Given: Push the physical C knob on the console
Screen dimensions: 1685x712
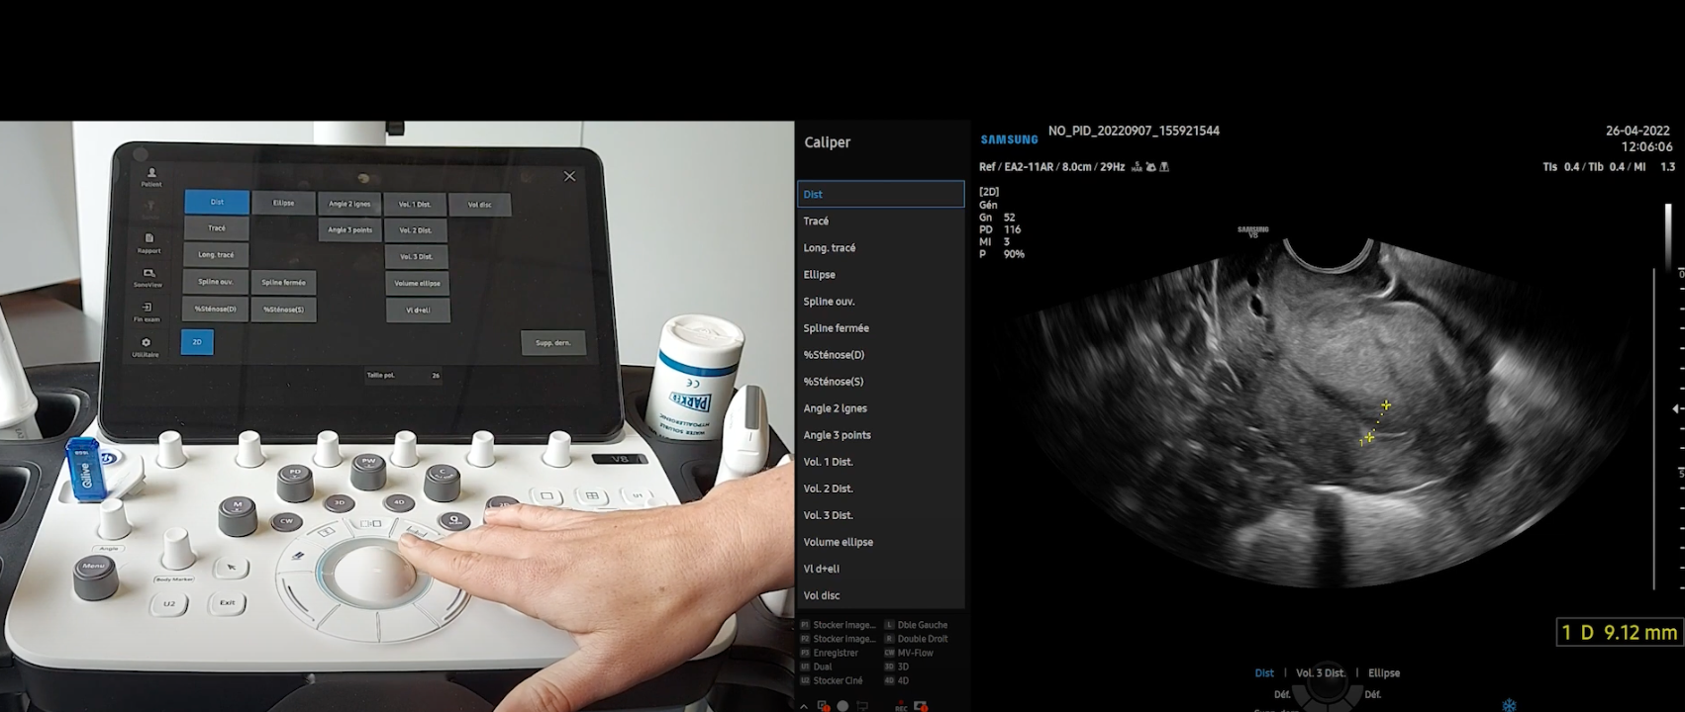Looking at the screenshot, I should click(x=442, y=482).
